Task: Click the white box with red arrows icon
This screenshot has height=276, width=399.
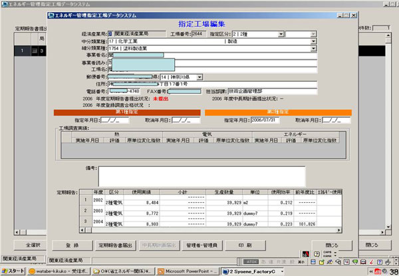Action: [346, 262]
